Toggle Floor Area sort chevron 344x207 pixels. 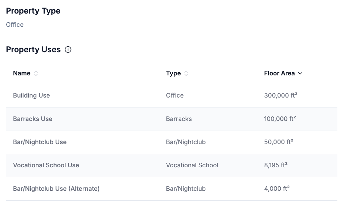pos(300,73)
